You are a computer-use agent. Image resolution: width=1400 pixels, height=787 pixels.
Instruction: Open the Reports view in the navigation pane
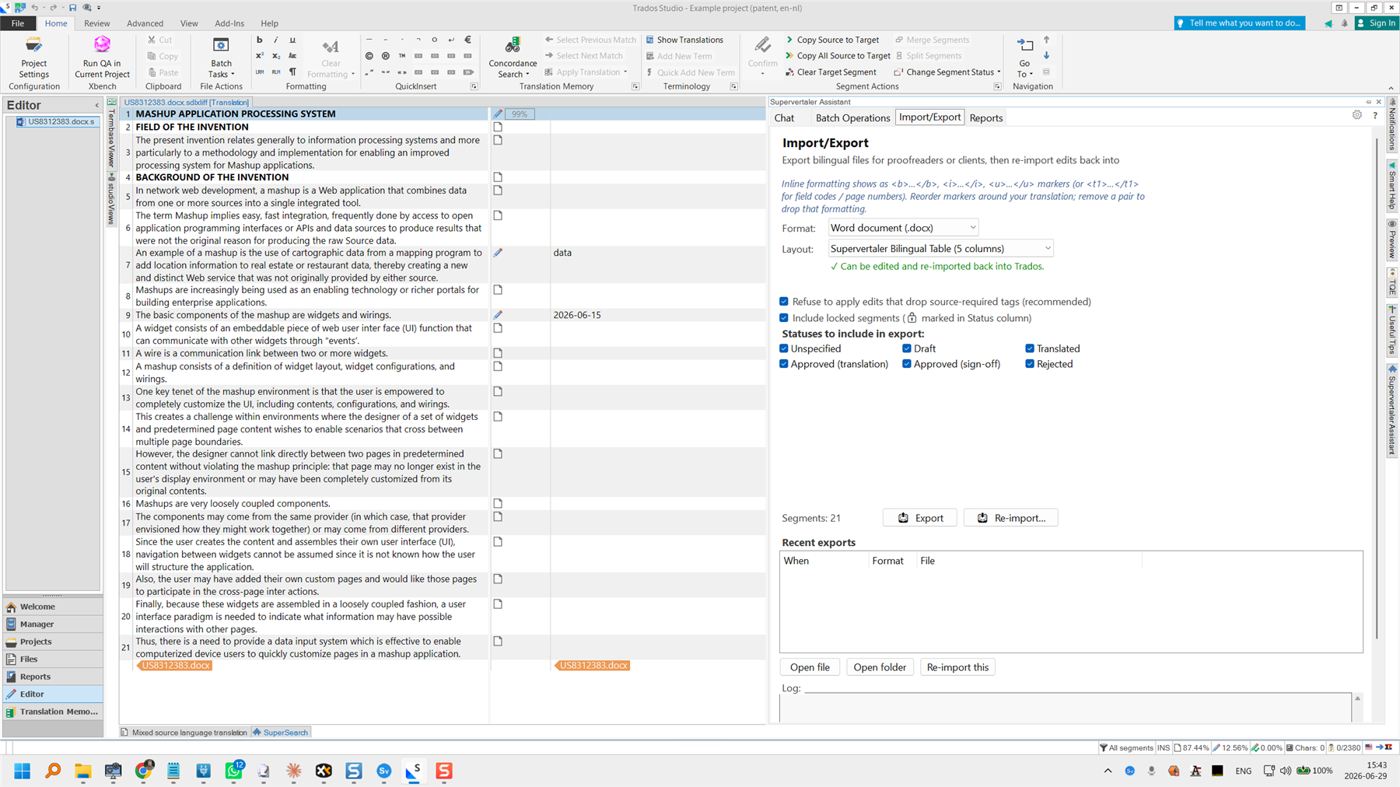(x=53, y=677)
